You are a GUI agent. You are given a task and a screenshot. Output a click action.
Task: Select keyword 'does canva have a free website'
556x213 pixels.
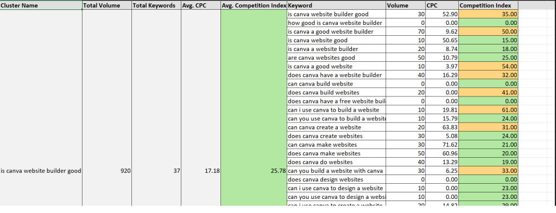[336, 101]
